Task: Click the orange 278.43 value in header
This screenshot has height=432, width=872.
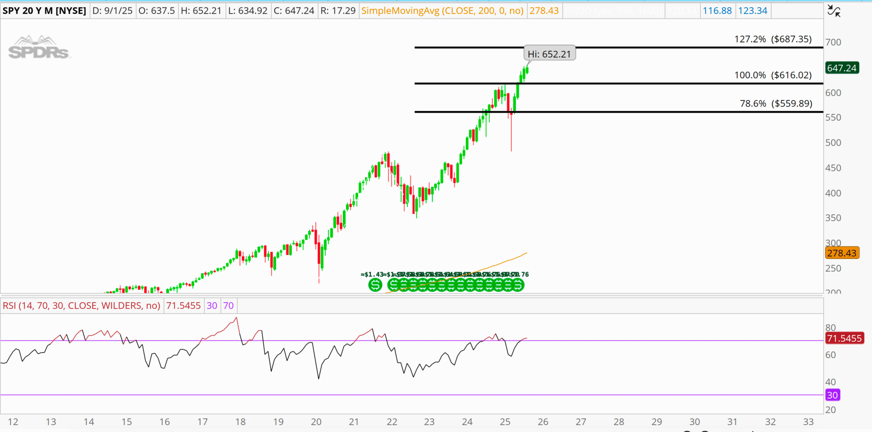Action: (x=544, y=10)
